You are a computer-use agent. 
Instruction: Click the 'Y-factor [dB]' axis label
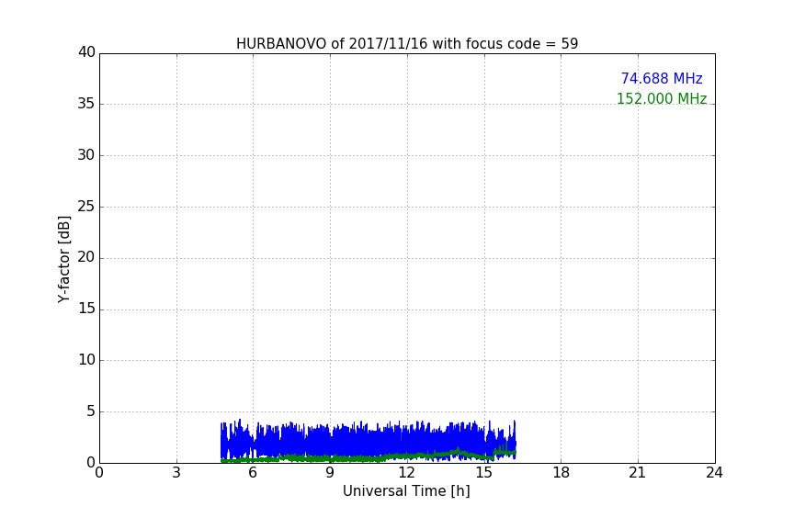[x=63, y=259]
